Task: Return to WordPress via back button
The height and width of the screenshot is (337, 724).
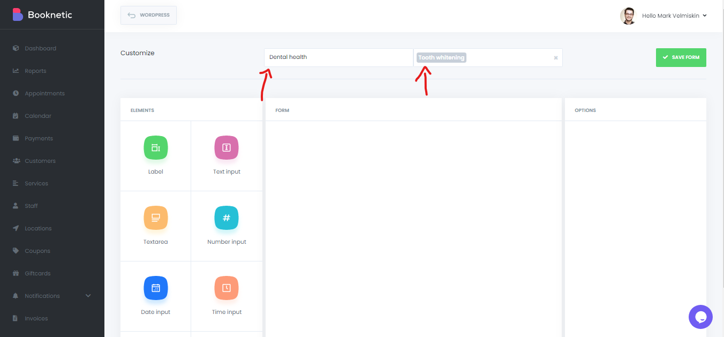Action: pyautogui.click(x=148, y=15)
